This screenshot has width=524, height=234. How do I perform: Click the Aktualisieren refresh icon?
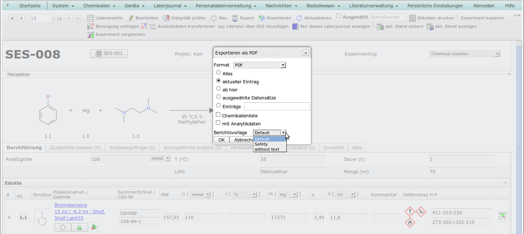point(299,18)
